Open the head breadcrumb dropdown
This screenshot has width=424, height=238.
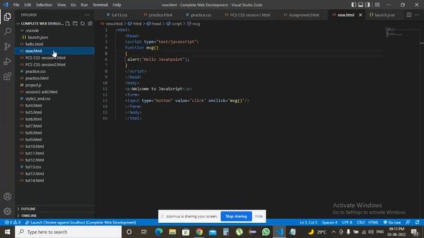pos(154,24)
